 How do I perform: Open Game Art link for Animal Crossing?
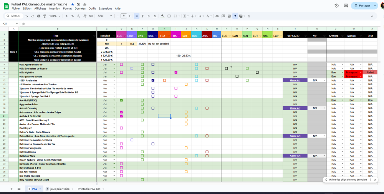coord(295,108)
